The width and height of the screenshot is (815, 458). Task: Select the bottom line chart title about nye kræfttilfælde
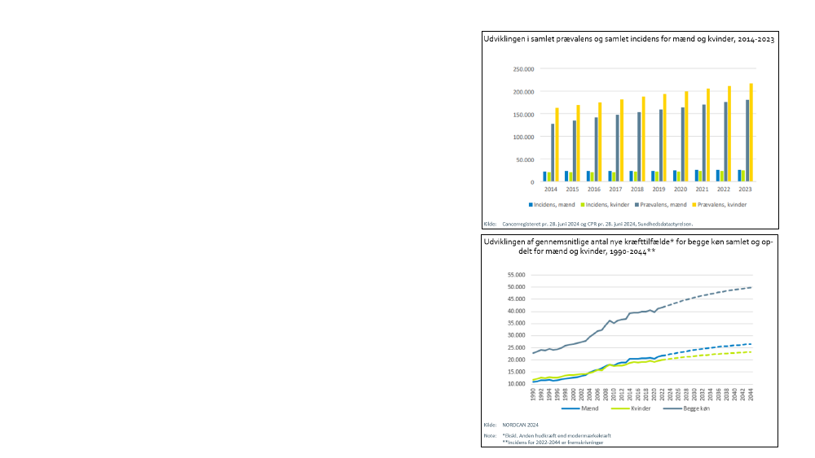(628, 246)
